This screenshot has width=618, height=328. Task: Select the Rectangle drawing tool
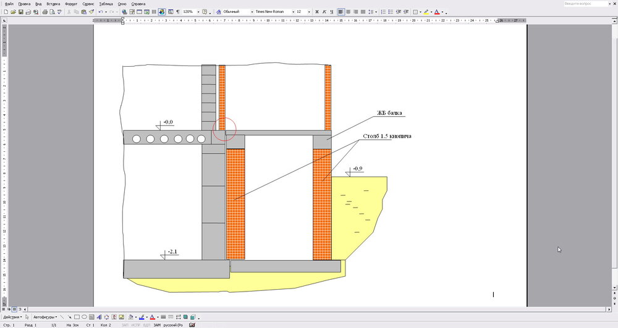click(77, 317)
